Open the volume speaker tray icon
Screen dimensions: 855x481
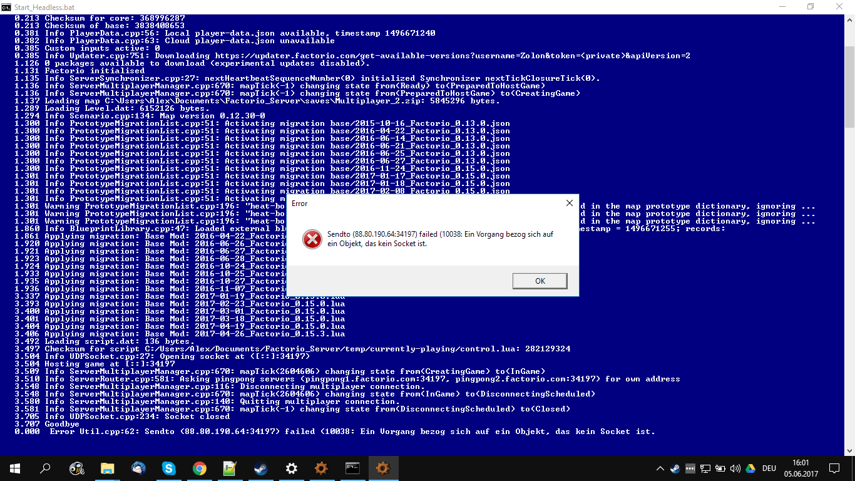coord(735,468)
